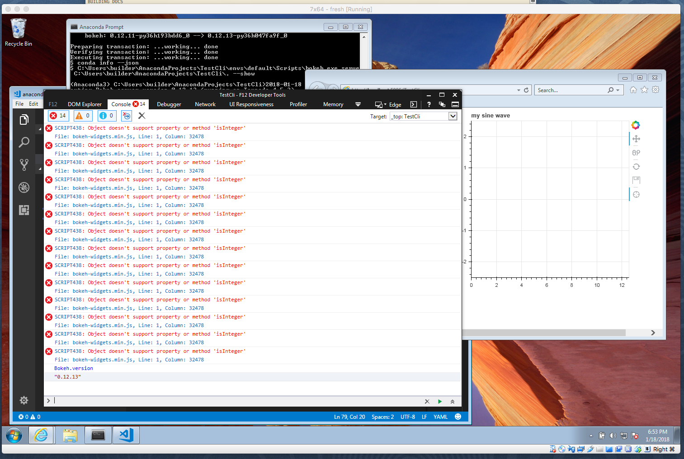Click the IE search magnifier icon
Viewport: 684px width, 459px height.
point(611,90)
